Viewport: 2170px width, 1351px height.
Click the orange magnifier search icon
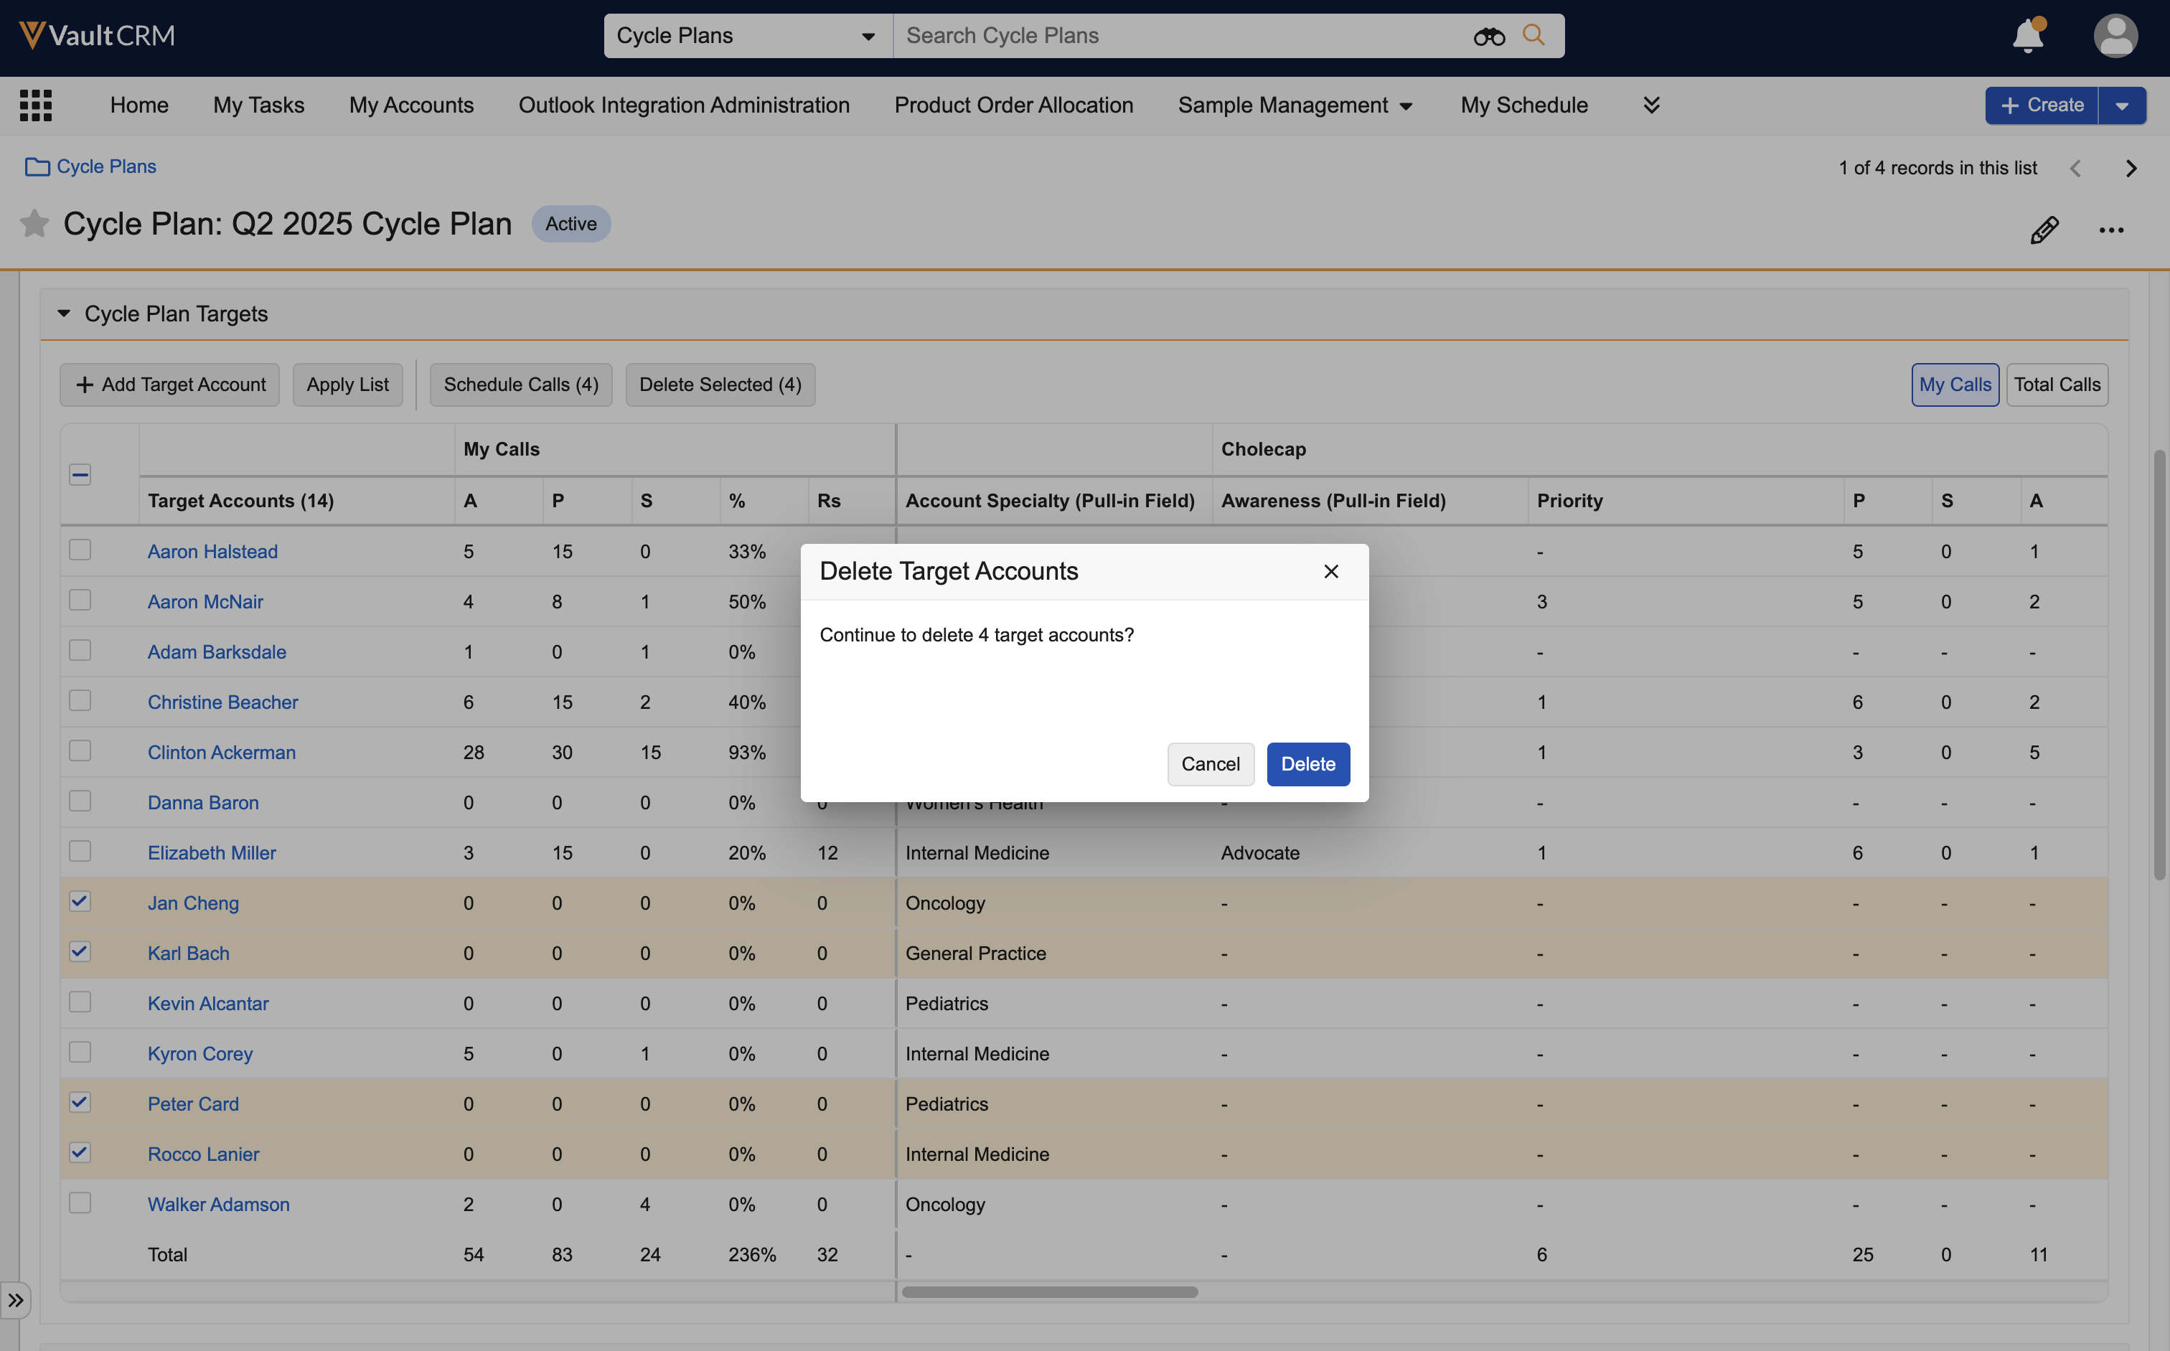(x=1533, y=36)
